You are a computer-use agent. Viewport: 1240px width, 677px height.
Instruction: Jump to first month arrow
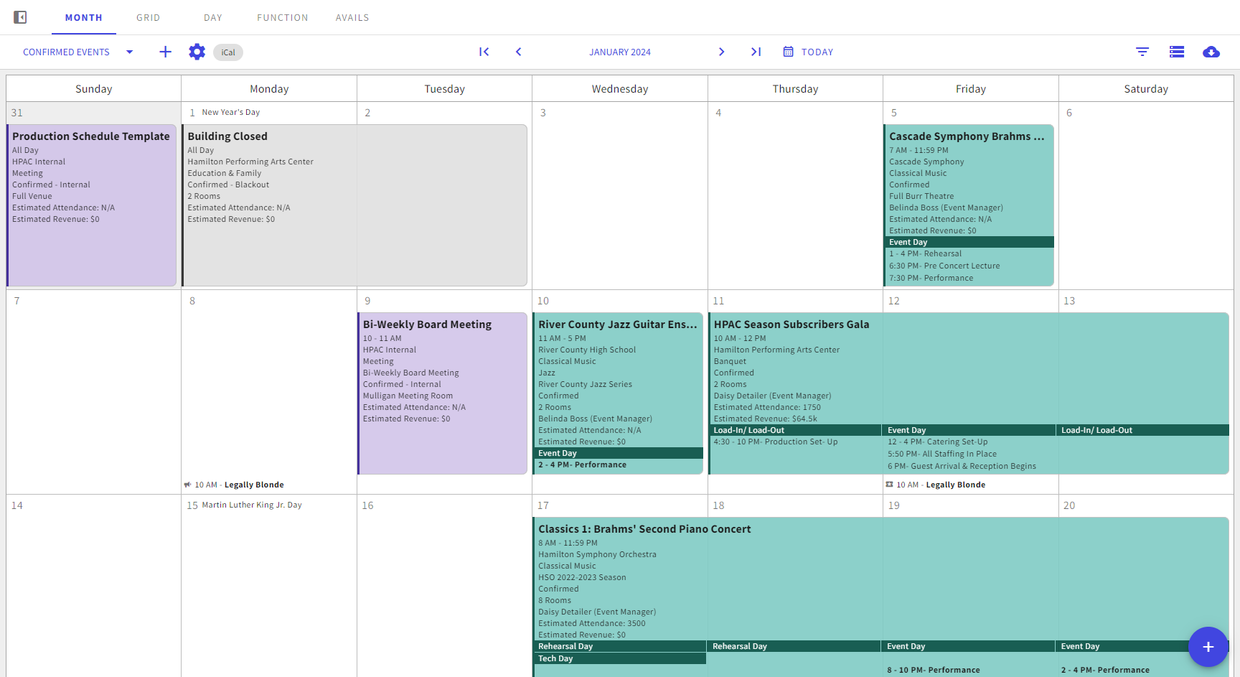click(x=484, y=52)
